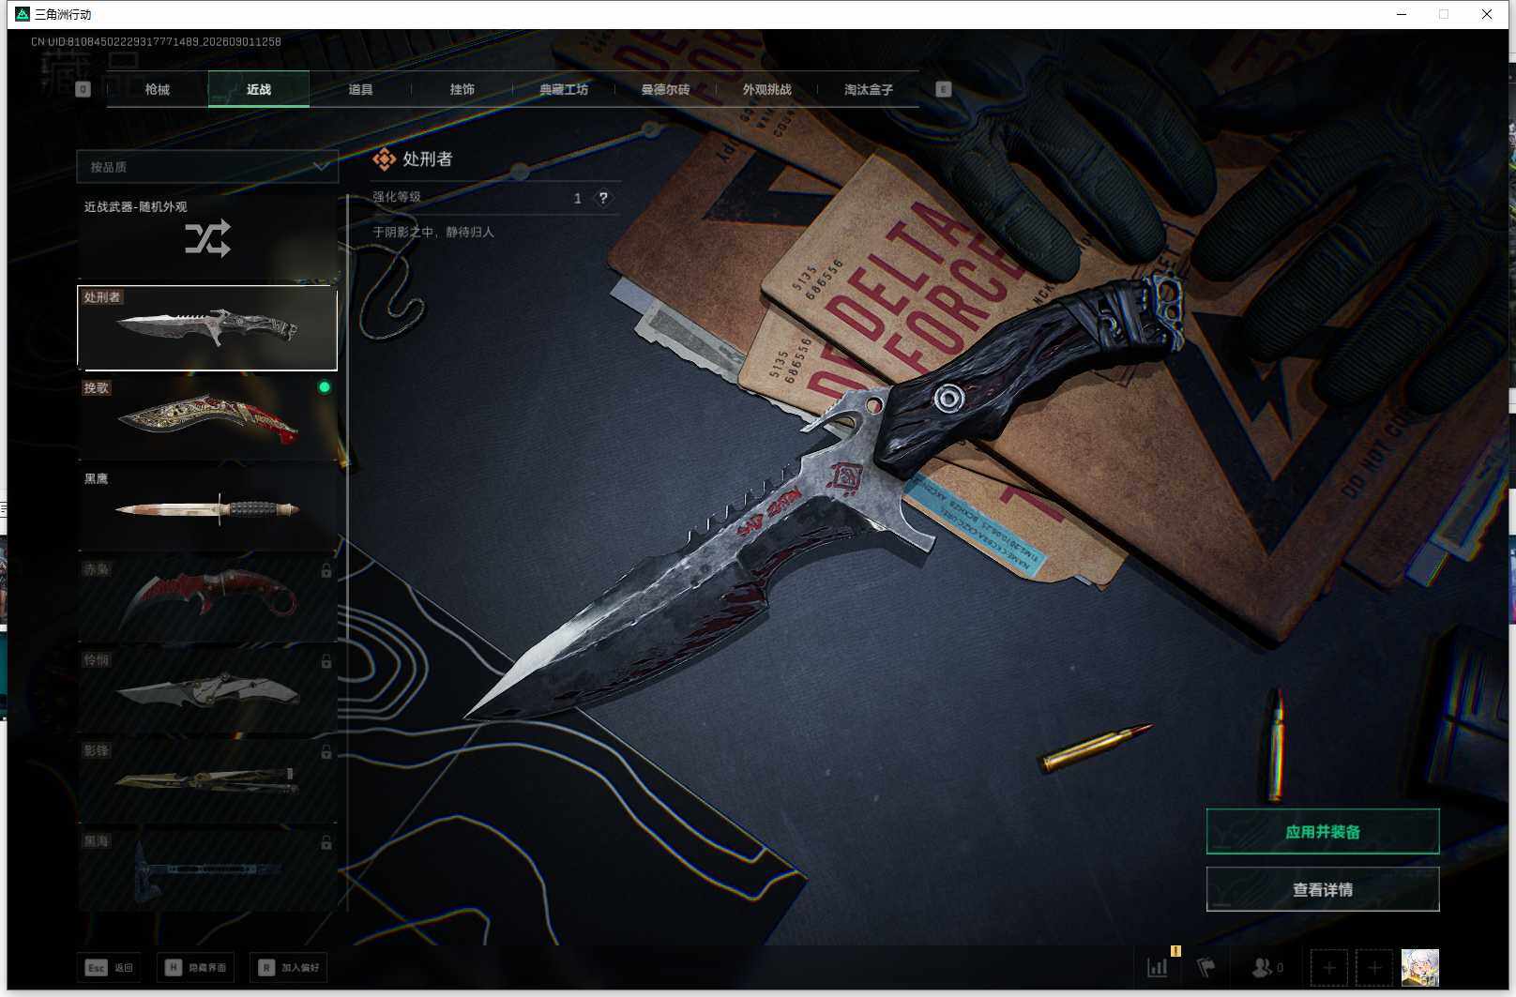This screenshot has height=997, width=1516.
Task: Open player avatar profile
Action: pos(1419,967)
